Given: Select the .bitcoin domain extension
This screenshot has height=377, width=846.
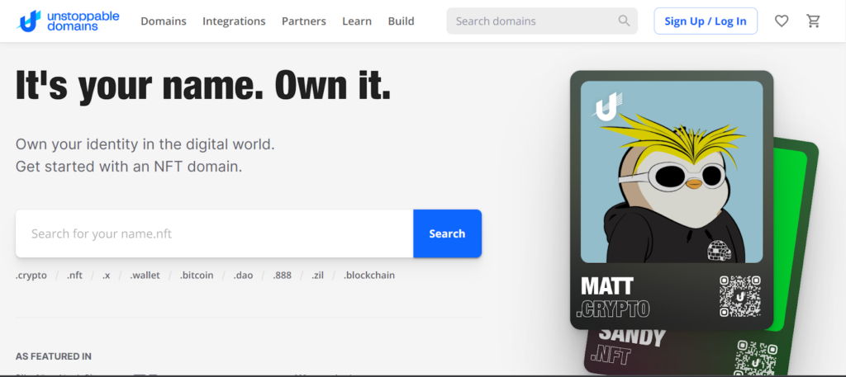Looking at the screenshot, I should (x=197, y=276).
